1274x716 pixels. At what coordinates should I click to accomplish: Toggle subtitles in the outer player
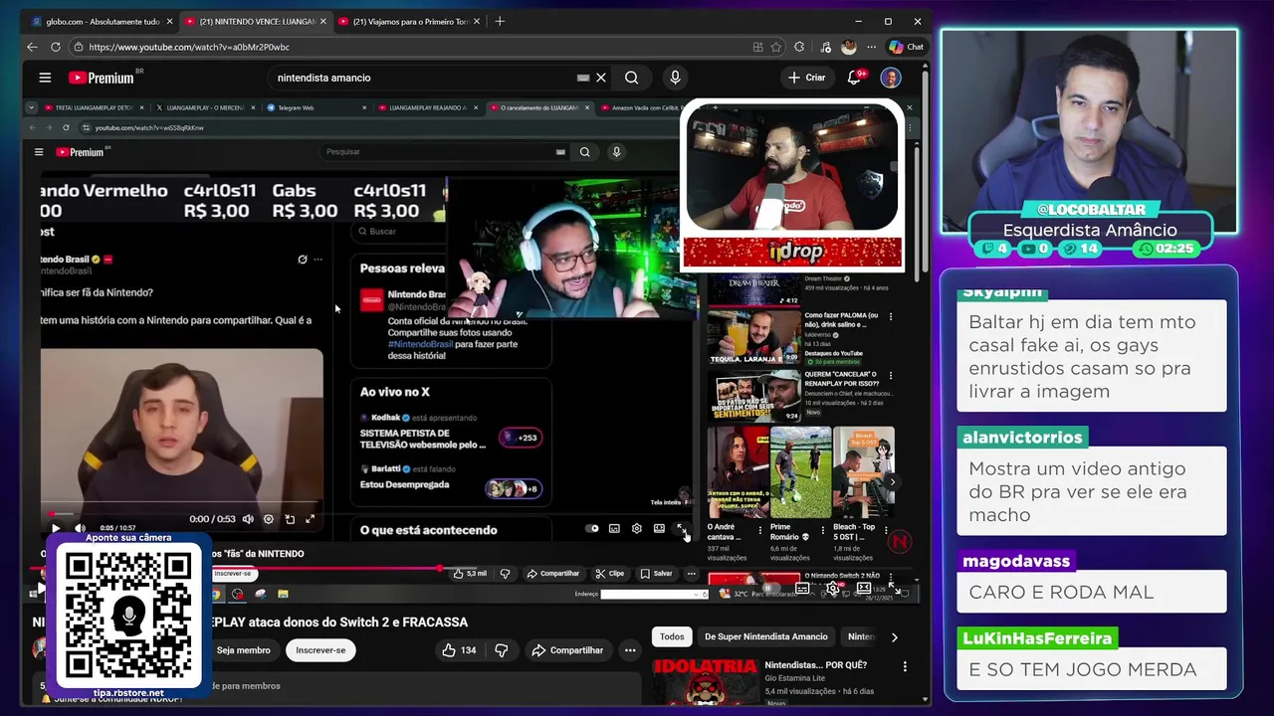[x=802, y=589]
